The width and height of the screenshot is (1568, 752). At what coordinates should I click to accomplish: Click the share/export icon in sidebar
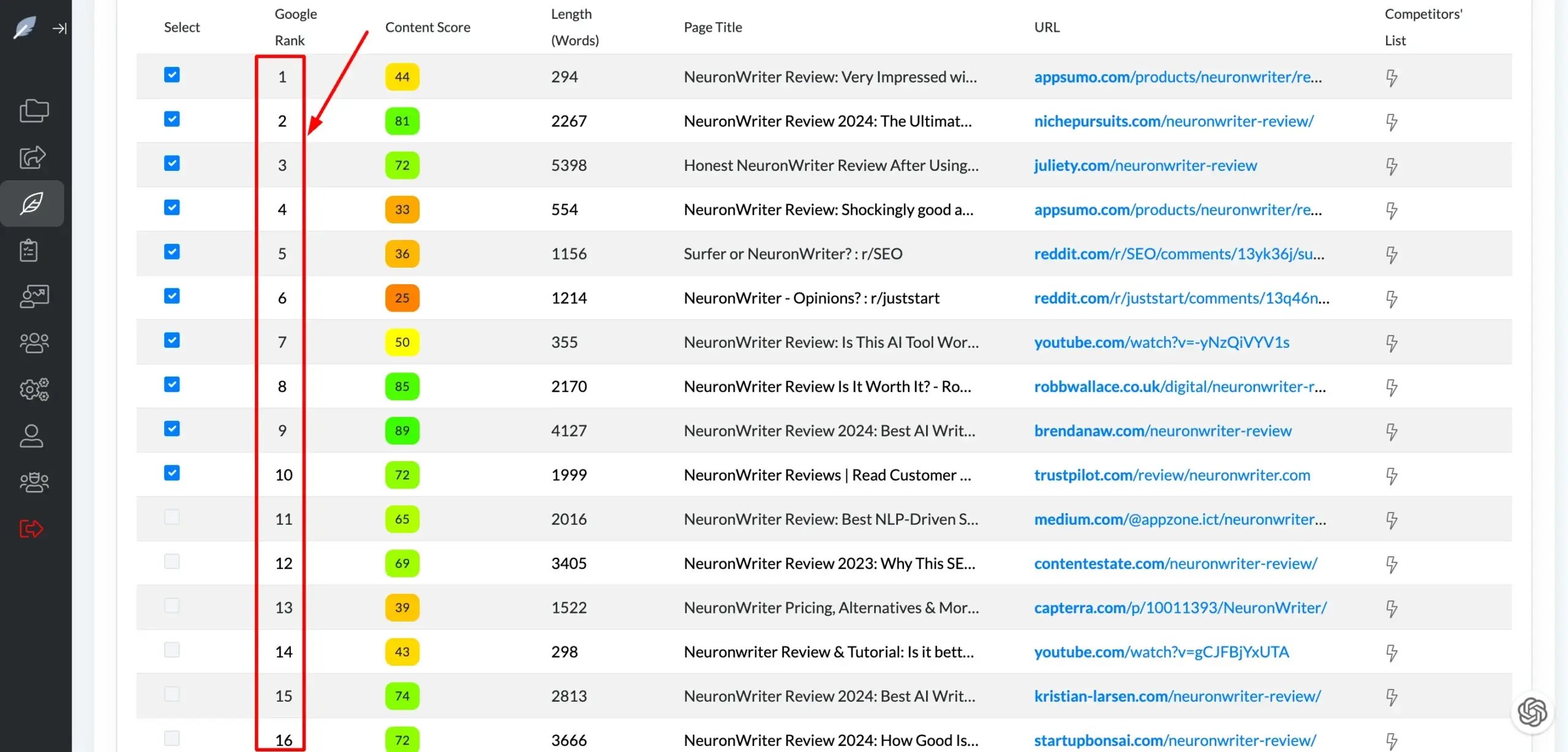pyautogui.click(x=32, y=157)
